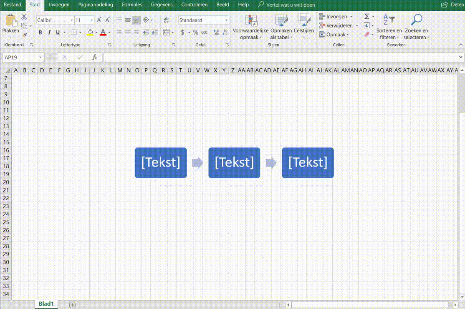Click the currency dollar format icon
This screenshot has height=309, width=465.
(x=183, y=32)
